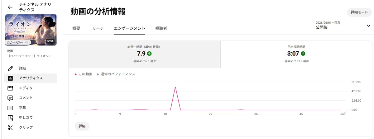
Task: Click the 詳細モード button
Action: coord(359,12)
